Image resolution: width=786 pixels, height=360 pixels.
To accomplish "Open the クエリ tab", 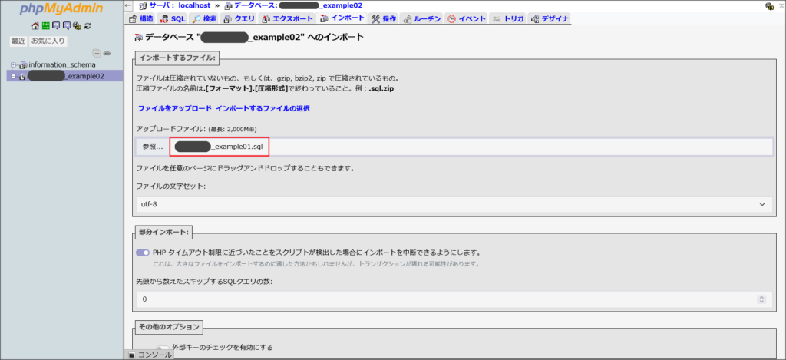I will [x=239, y=19].
